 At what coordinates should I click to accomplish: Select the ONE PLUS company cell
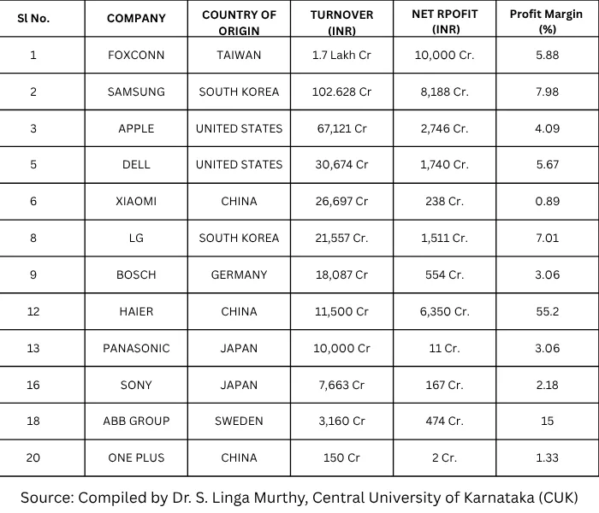136,457
